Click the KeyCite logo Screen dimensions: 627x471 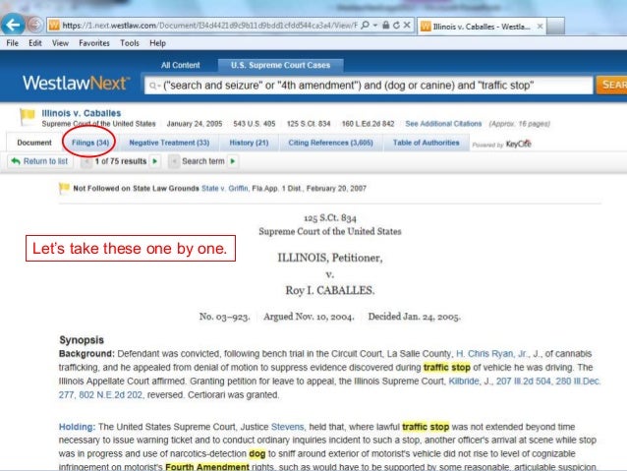point(518,144)
